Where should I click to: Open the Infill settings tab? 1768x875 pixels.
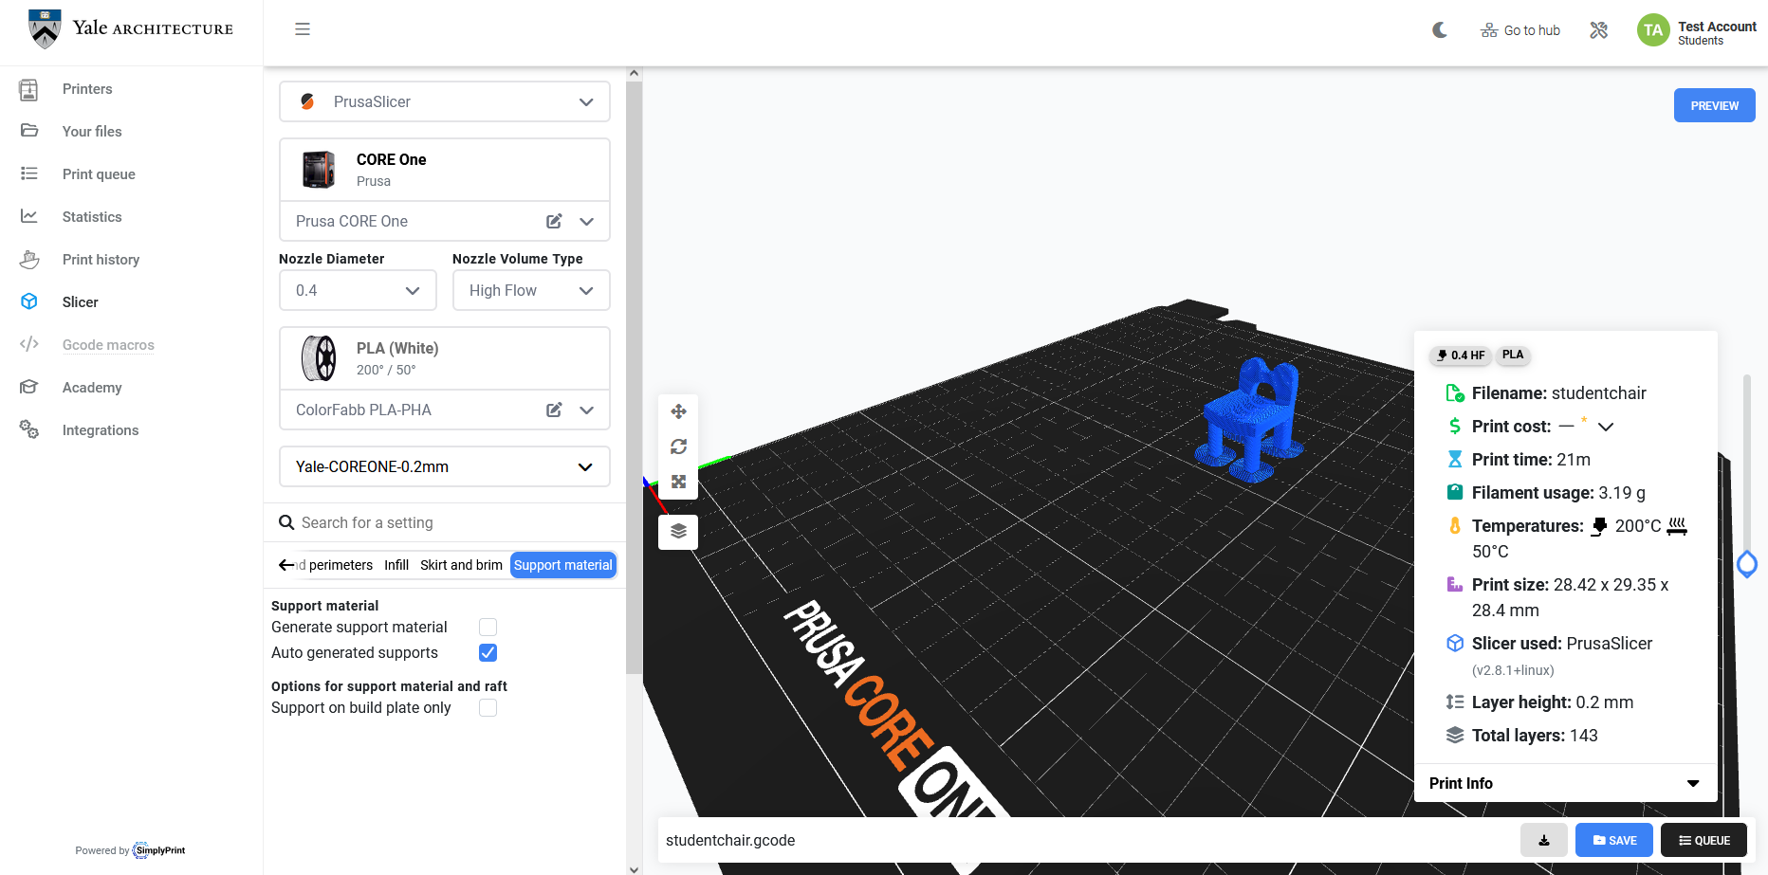[396, 565]
